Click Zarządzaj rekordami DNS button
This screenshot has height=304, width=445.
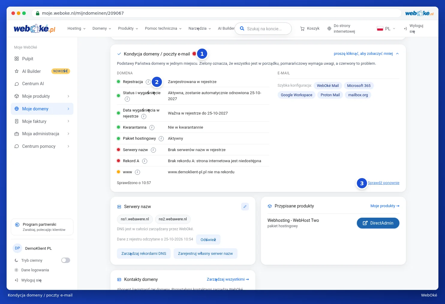tap(144, 253)
